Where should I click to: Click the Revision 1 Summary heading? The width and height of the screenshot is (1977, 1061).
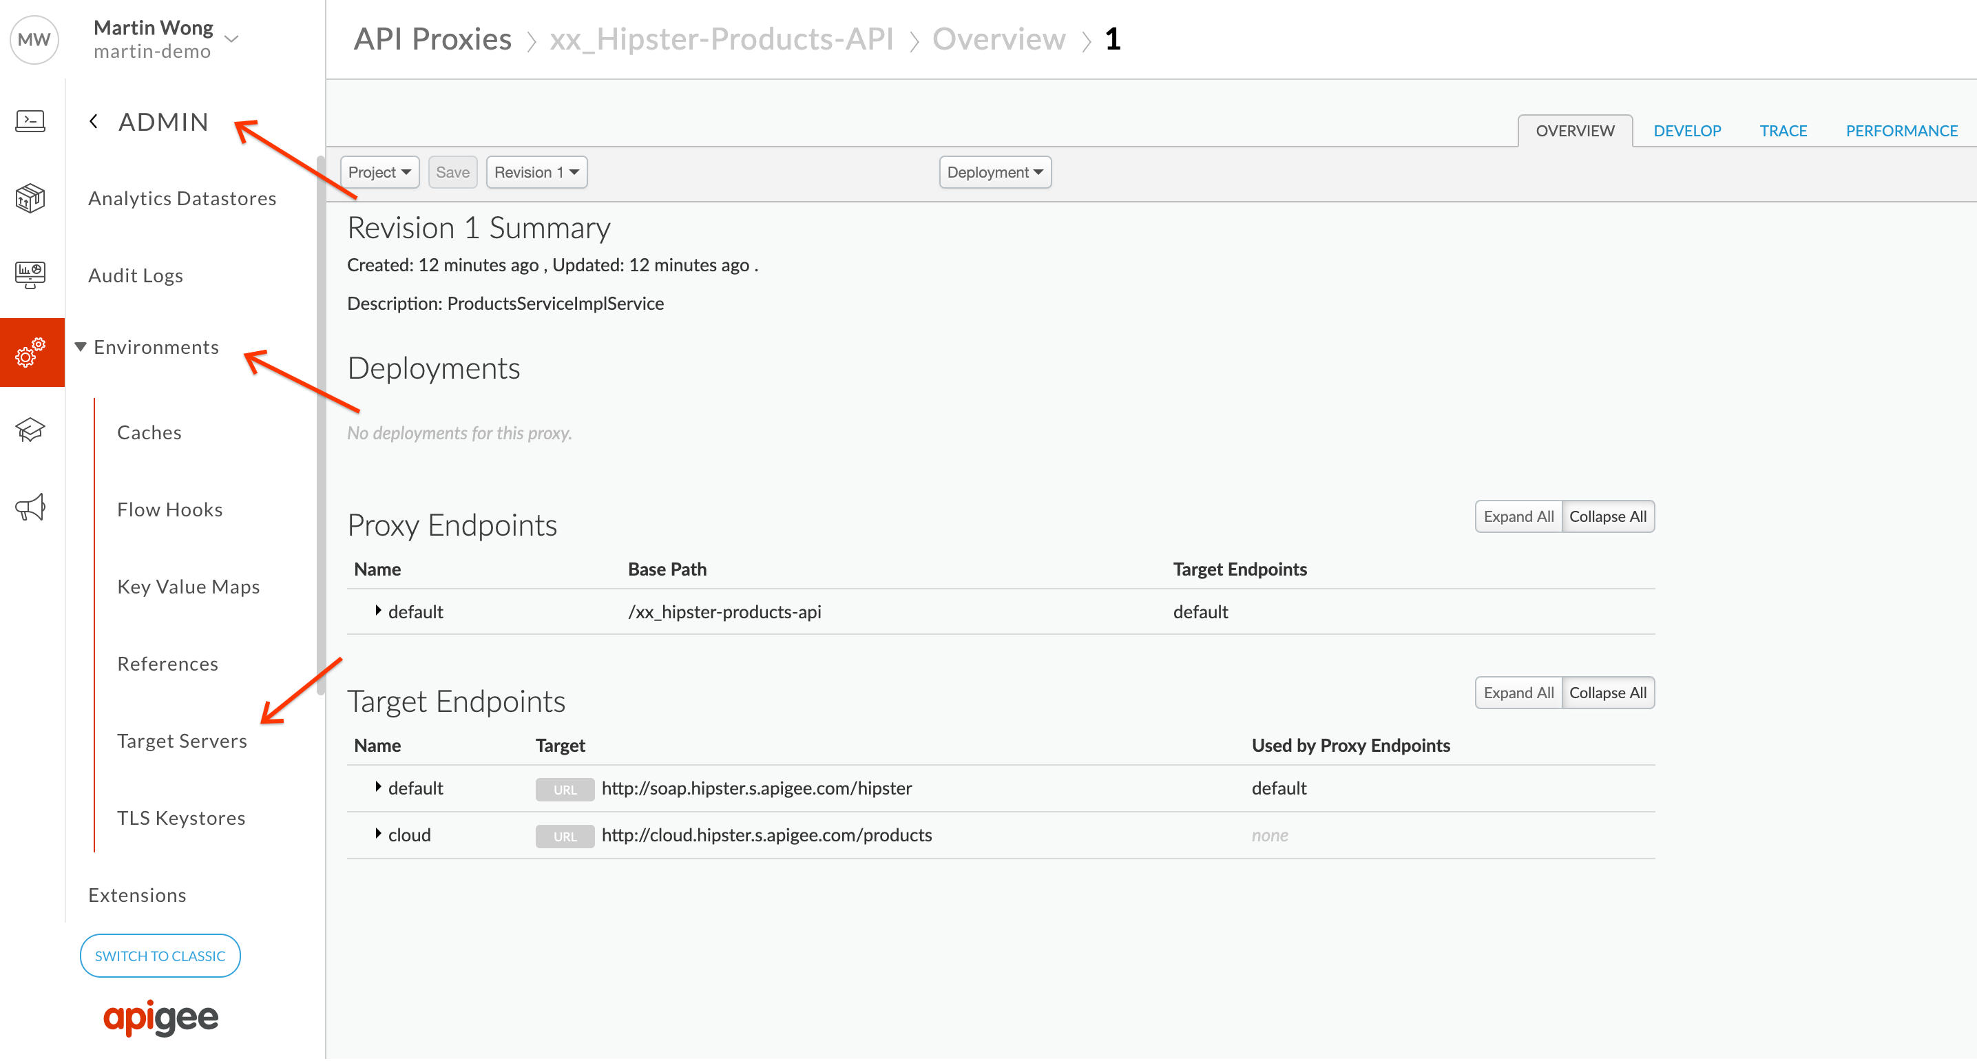[x=479, y=228]
